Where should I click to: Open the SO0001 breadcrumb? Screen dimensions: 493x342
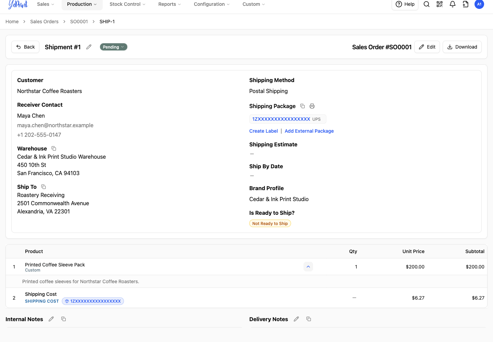click(x=79, y=22)
